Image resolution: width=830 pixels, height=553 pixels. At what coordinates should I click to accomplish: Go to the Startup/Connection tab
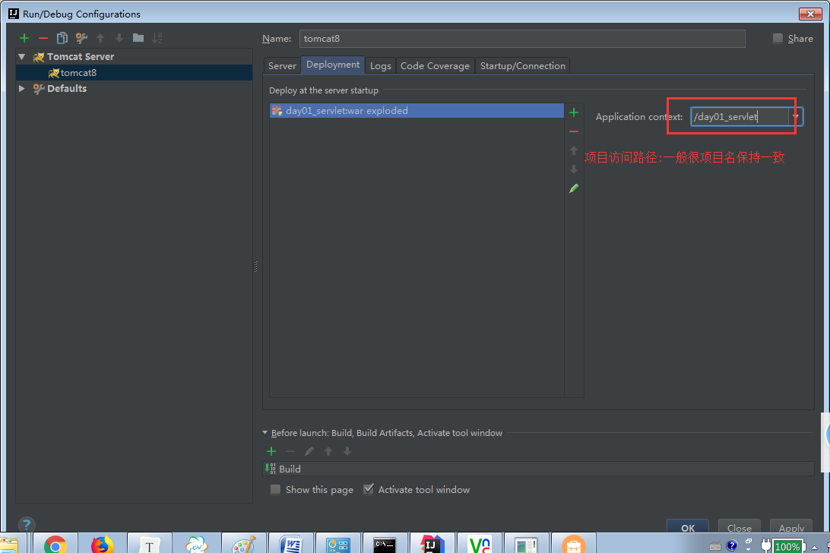click(522, 65)
